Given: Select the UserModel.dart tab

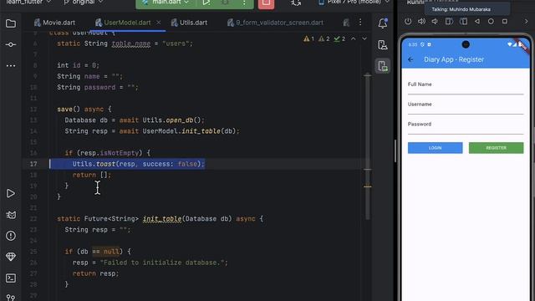Looking at the screenshot, I should (x=127, y=23).
